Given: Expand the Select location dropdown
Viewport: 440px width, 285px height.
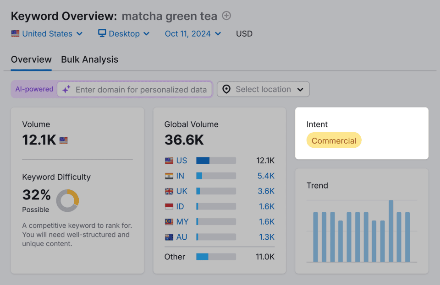Looking at the screenshot, I should [263, 89].
